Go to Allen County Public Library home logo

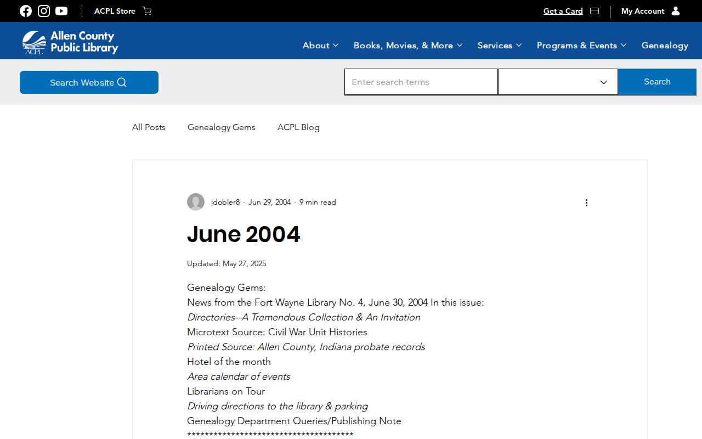point(70,42)
